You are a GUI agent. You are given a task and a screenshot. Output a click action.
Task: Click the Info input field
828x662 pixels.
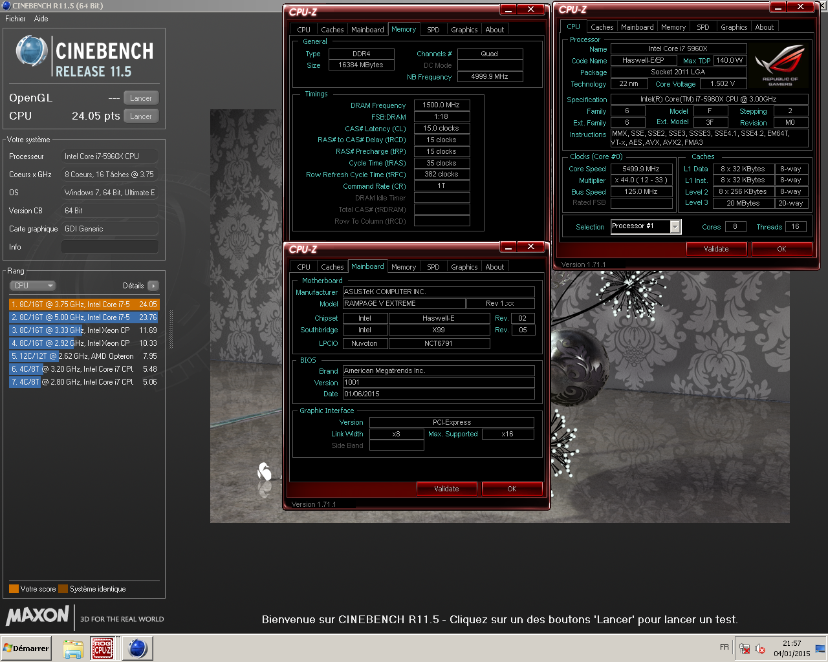(109, 247)
